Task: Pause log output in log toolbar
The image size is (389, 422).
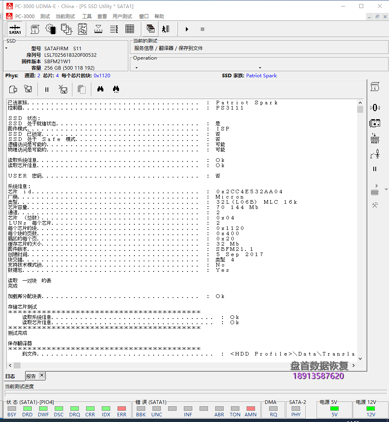Action: (47, 90)
